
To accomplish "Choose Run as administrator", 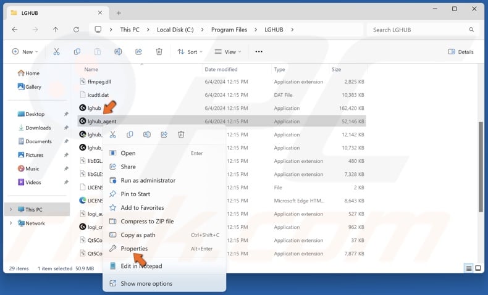I will point(148,180).
